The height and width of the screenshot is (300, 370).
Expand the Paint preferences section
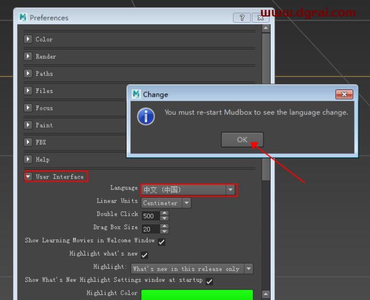tap(29, 125)
